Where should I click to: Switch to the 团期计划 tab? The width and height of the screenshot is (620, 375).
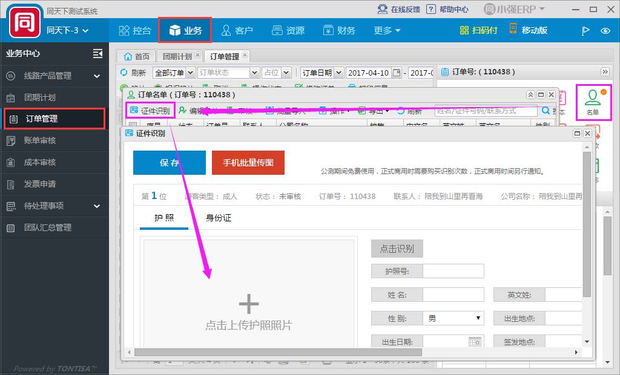tap(177, 56)
